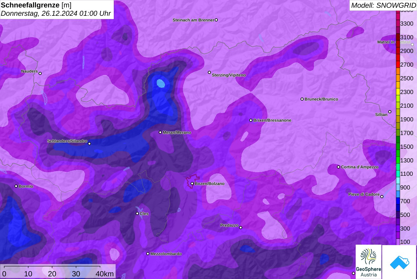
Task: Click the Nauders location marker dot
Action: (x=40, y=73)
